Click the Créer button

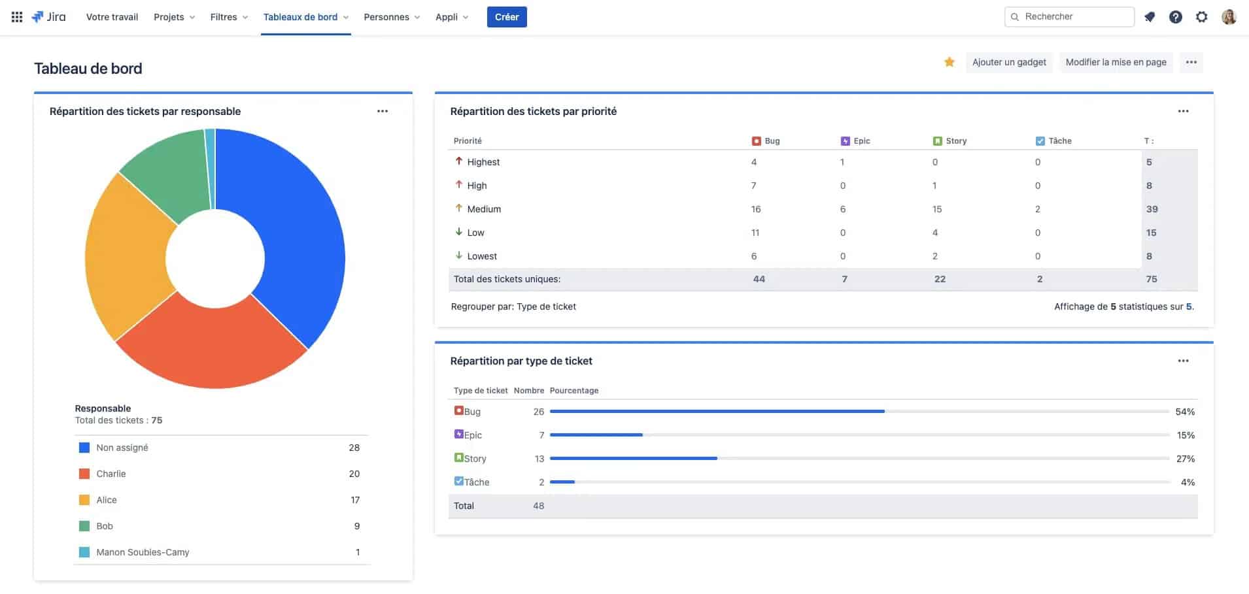click(507, 17)
